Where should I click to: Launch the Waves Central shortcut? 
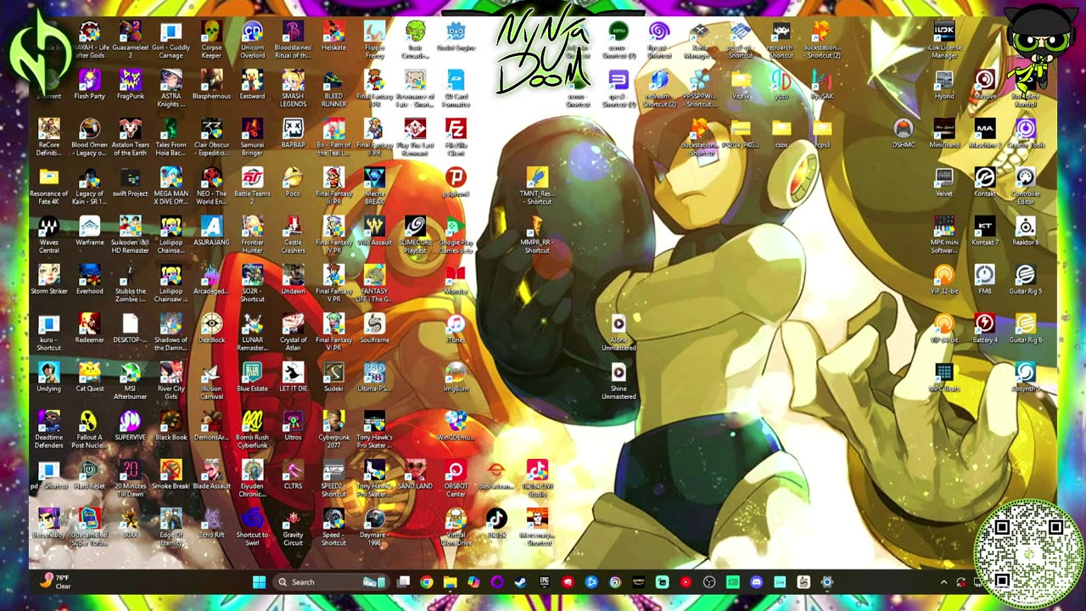click(48, 235)
